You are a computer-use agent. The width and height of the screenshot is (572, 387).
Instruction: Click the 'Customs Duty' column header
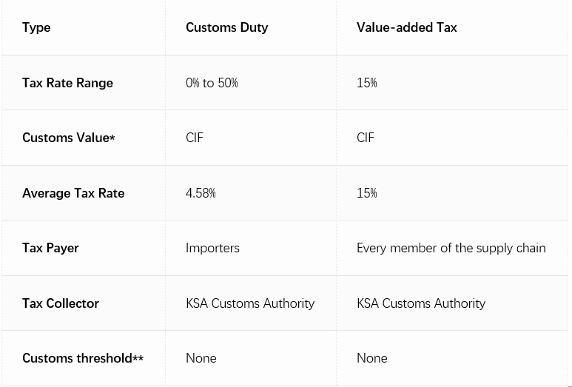[x=226, y=27]
